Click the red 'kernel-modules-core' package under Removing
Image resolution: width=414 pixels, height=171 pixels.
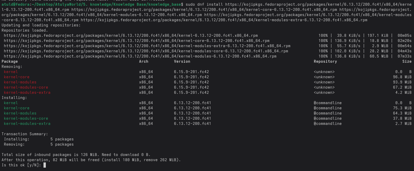(26, 87)
